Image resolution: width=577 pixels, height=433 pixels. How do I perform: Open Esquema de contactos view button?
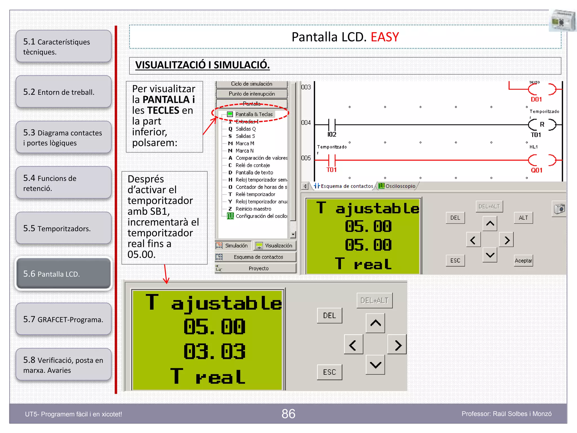tap(256, 257)
